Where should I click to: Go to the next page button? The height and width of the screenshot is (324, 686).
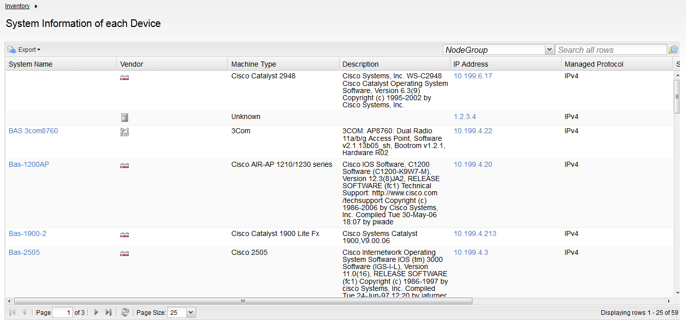(x=96, y=312)
